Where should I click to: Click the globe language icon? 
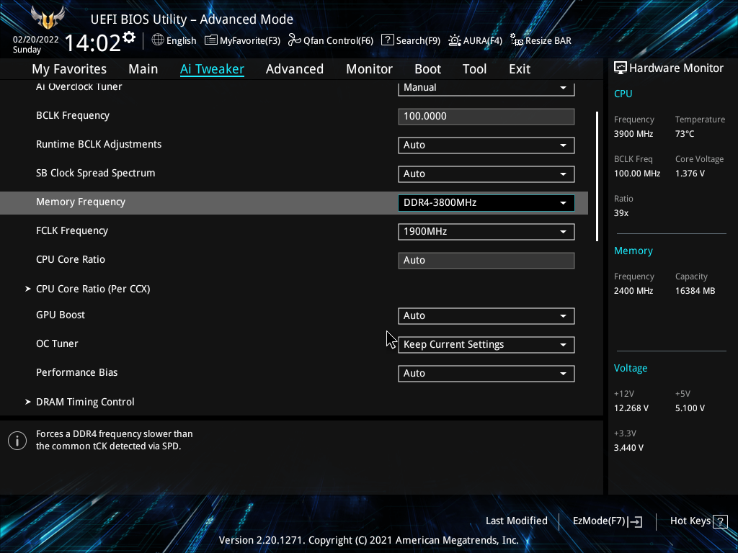point(158,40)
